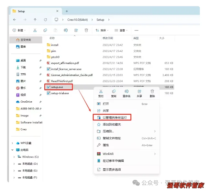The width and height of the screenshot is (206, 191).
Task: Expand Windows (C:) drive node
Action: 14,157
